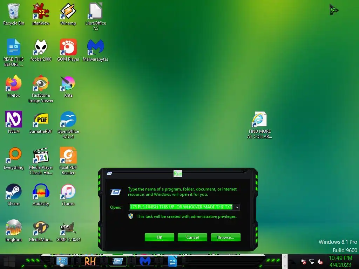Select the Steam desktop shortcut
The height and width of the screenshot is (269, 359).
coord(13,194)
